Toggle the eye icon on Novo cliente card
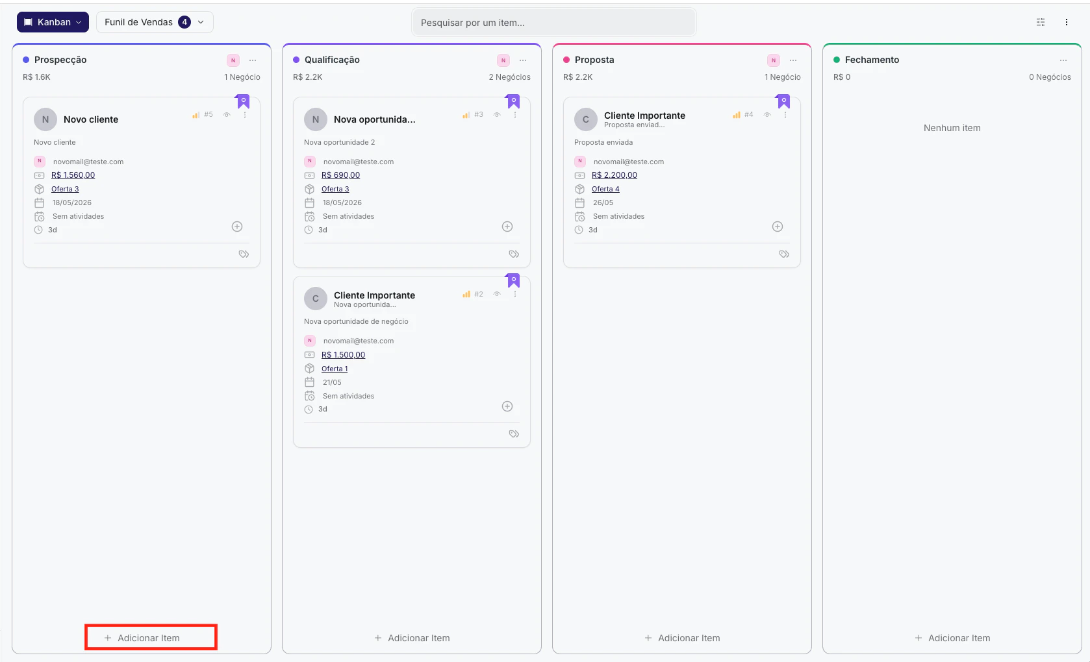 click(x=227, y=115)
